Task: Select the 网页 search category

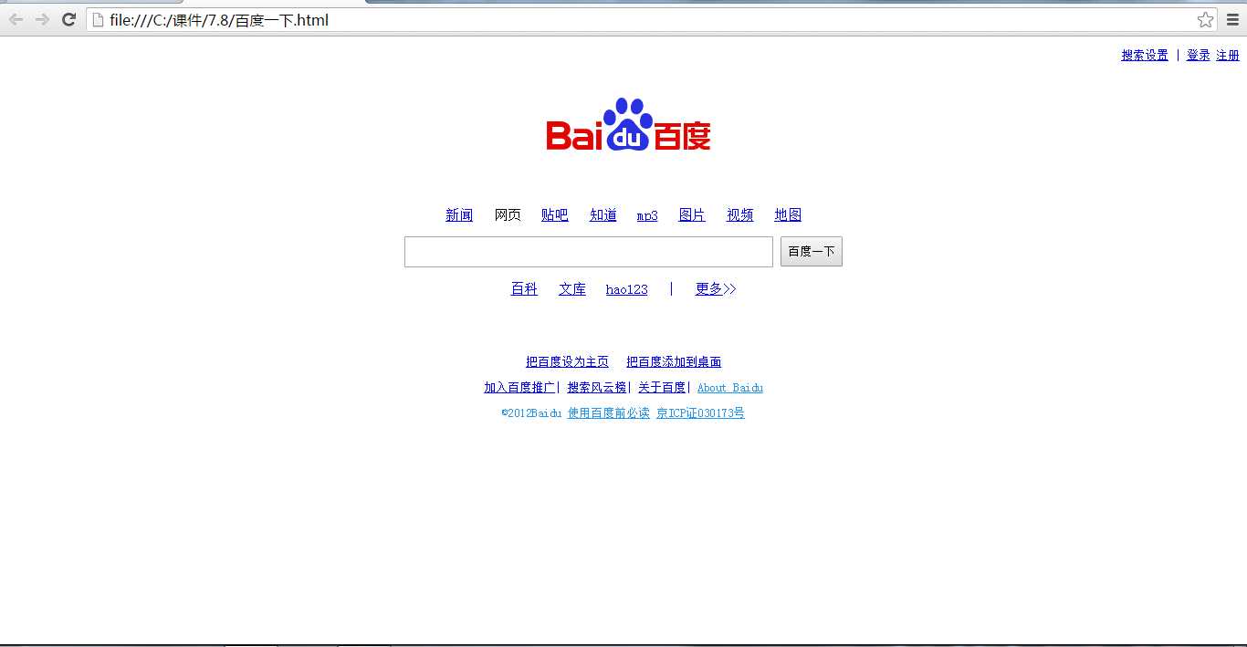Action: [x=508, y=215]
